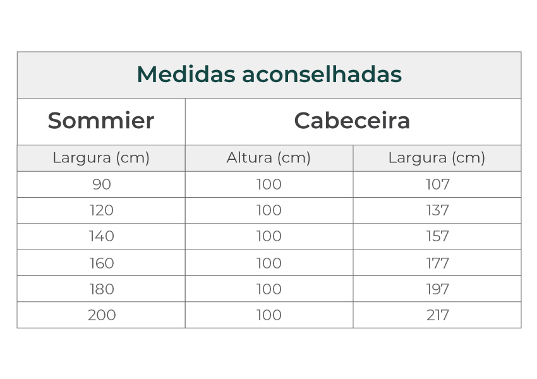Click the Sommier Largura (cm) subheader
This screenshot has height=379, width=537.
point(101,158)
